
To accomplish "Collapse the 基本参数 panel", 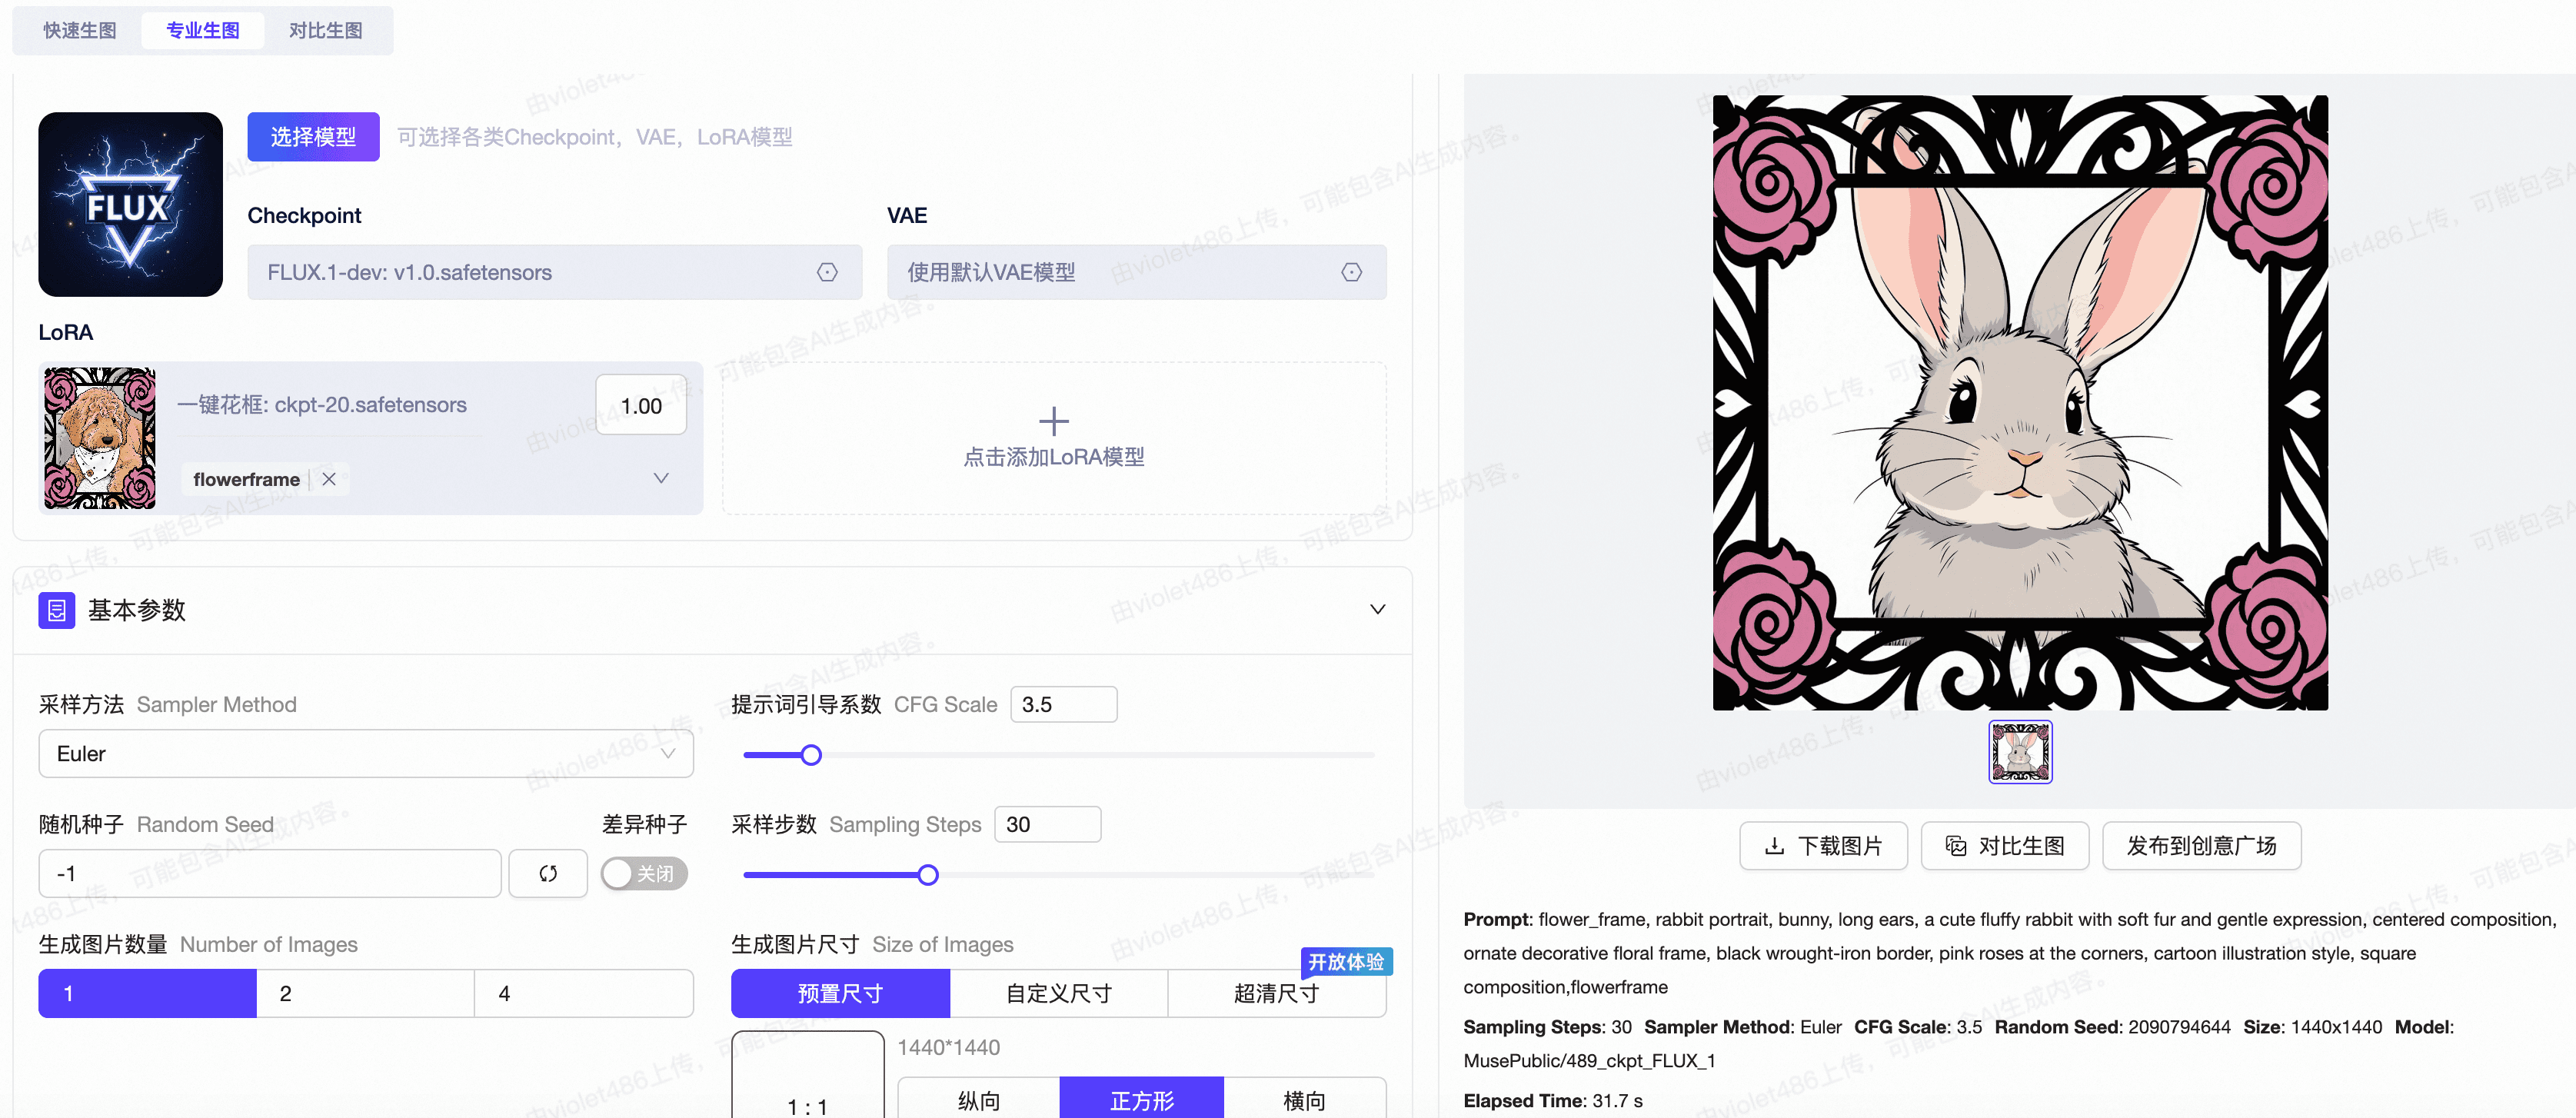I will [1377, 608].
